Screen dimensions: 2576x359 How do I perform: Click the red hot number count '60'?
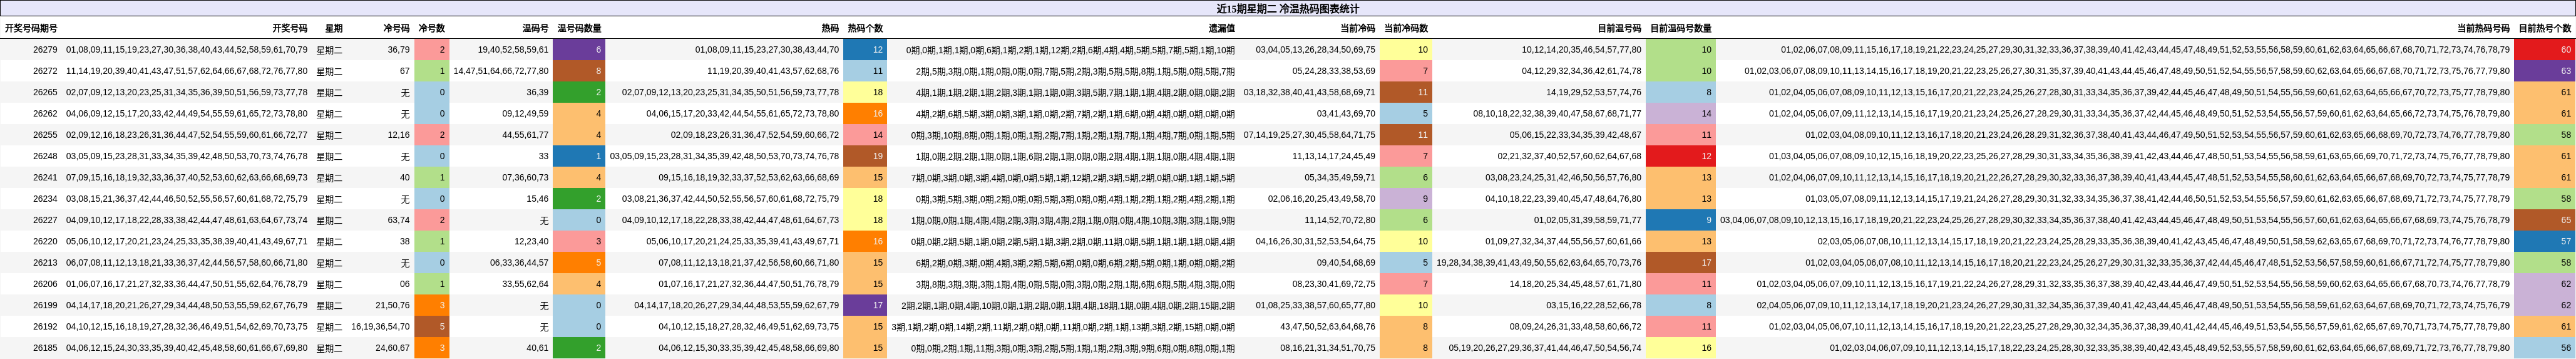pyautogui.click(x=2545, y=49)
